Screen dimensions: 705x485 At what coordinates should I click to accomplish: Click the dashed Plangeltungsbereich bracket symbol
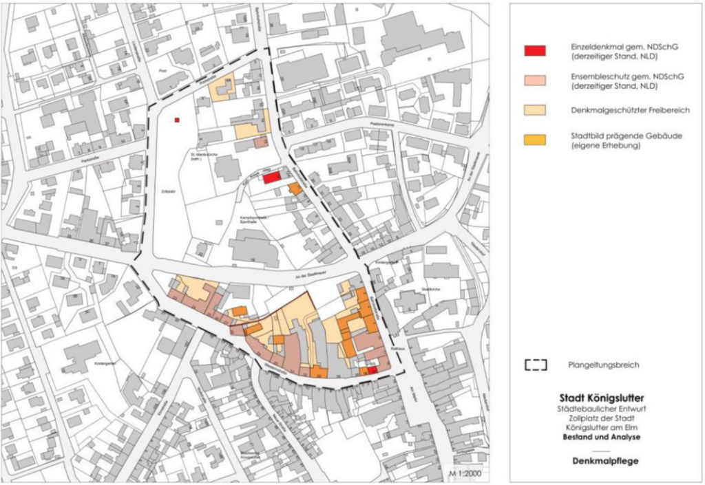pos(535,365)
